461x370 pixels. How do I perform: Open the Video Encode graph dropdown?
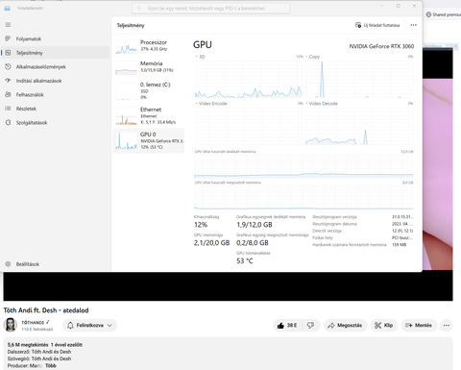pos(211,104)
